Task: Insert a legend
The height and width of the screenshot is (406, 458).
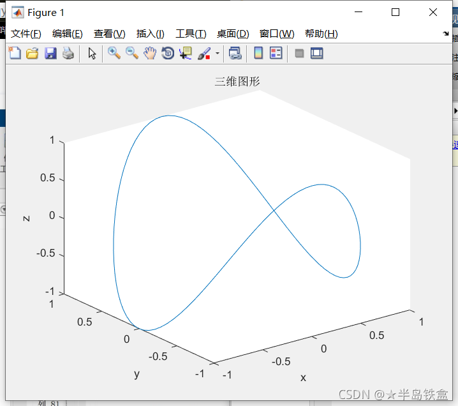Action: click(276, 54)
